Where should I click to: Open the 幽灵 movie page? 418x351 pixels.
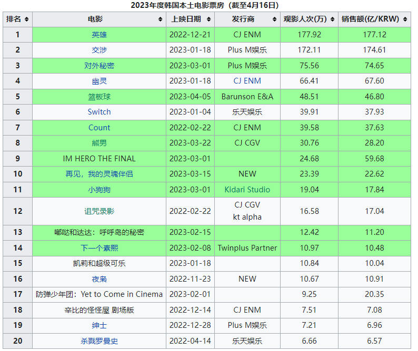pyautogui.click(x=99, y=81)
